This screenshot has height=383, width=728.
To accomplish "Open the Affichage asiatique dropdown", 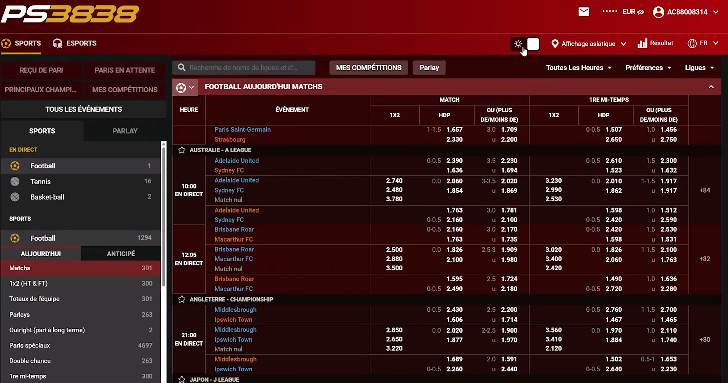I will 588,44.
